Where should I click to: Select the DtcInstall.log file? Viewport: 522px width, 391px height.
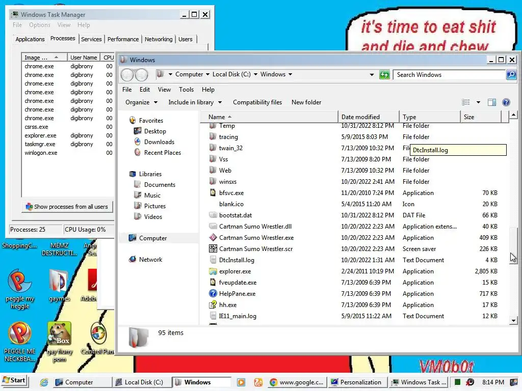click(x=237, y=260)
